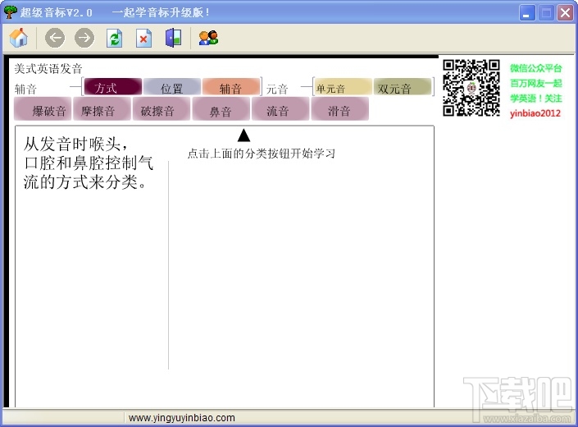Click the app tree icon in title bar
This screenshot has width=578, height=427.
click(10, 11)
